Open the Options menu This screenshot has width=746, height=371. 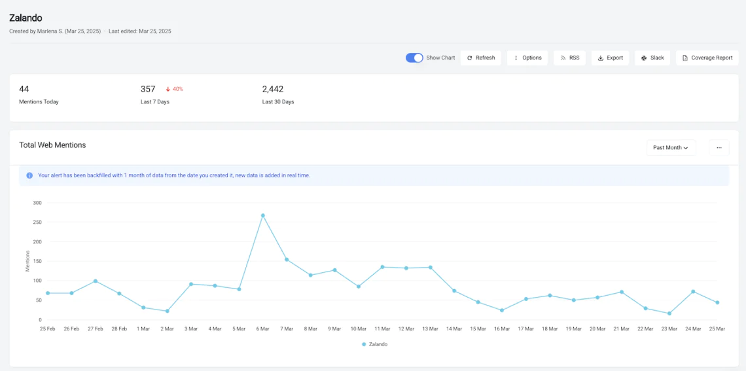(527, 58)
